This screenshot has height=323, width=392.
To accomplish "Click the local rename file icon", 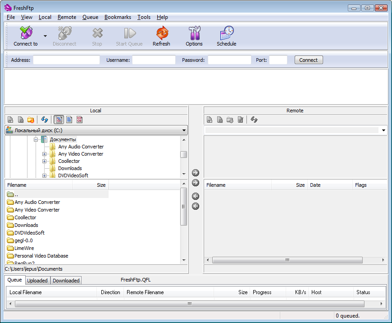I will 10,120.
